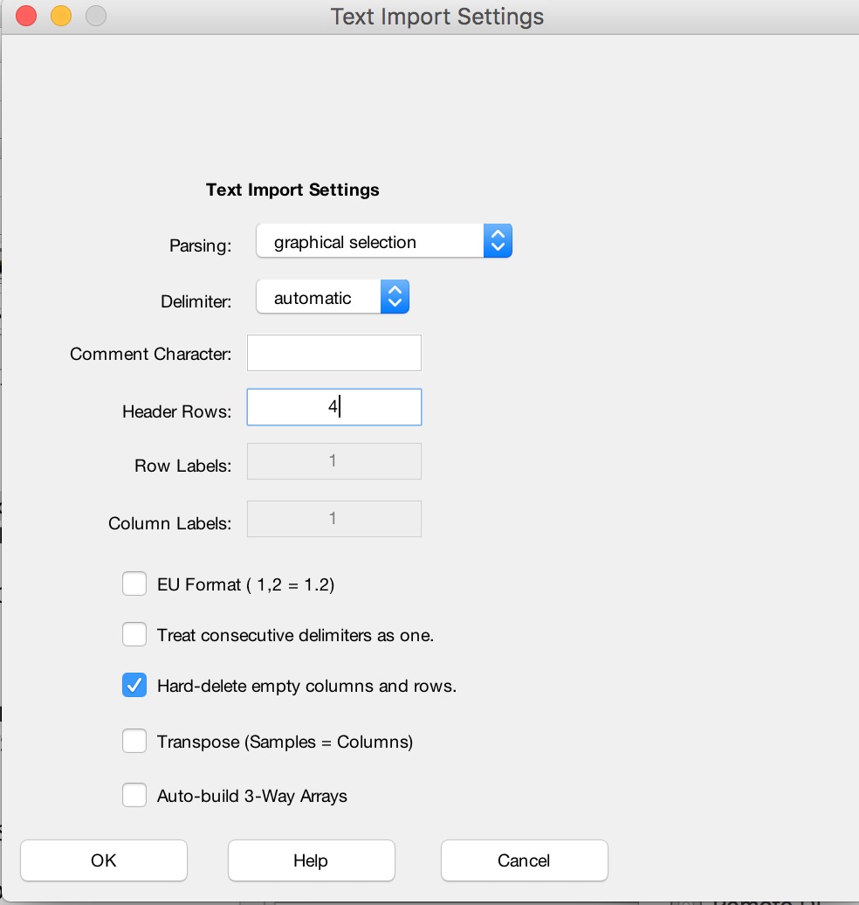
Task: Open the Help button
Action: point(311,860)
